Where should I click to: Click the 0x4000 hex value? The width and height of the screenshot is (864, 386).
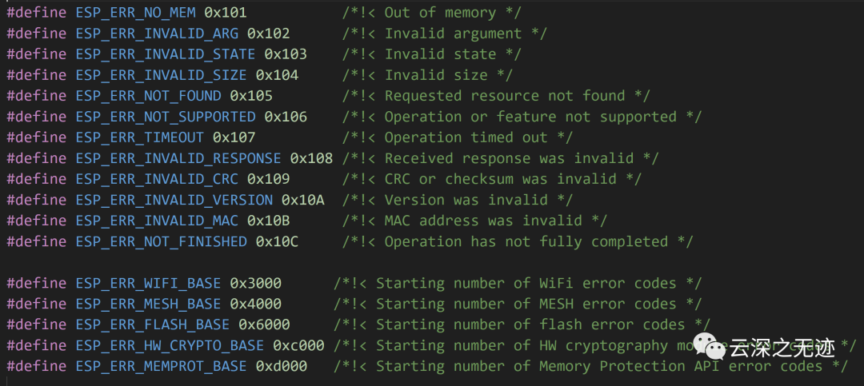(256, 304)
